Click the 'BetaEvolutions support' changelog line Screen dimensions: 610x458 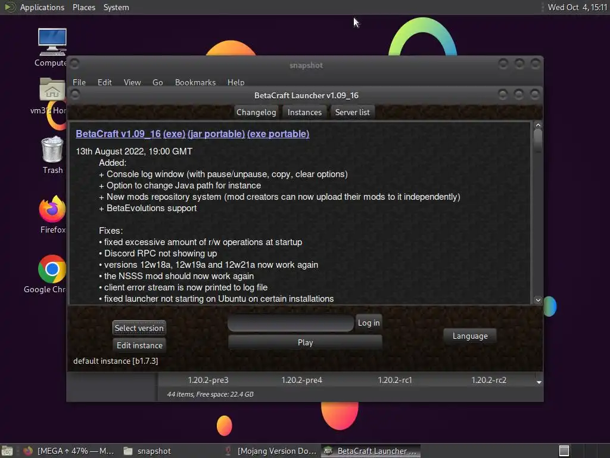coord(148,208)
